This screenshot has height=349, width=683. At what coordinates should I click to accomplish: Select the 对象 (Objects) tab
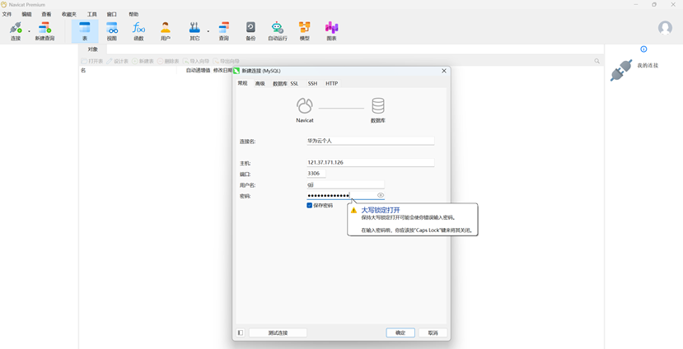tap(93, 49)
